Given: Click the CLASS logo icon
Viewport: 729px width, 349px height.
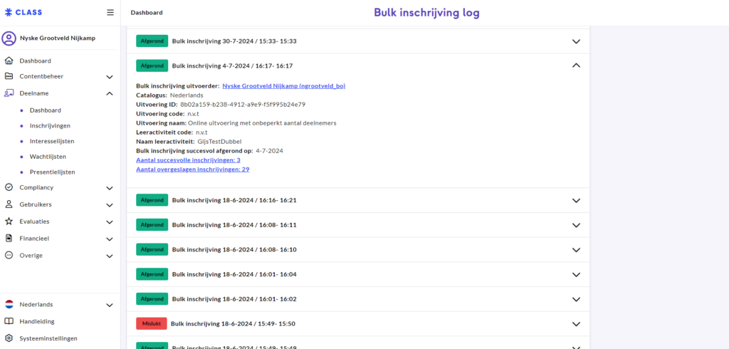Looking at the screenshot, I should click(9, 12).
